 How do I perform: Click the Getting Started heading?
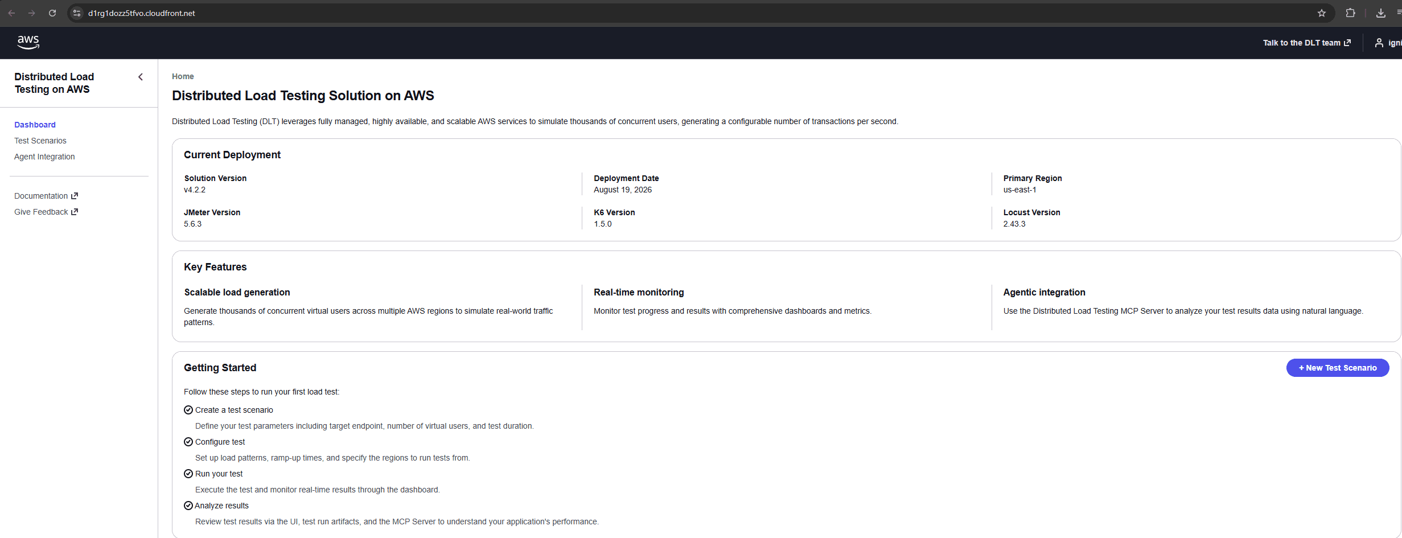click(220, 368)
